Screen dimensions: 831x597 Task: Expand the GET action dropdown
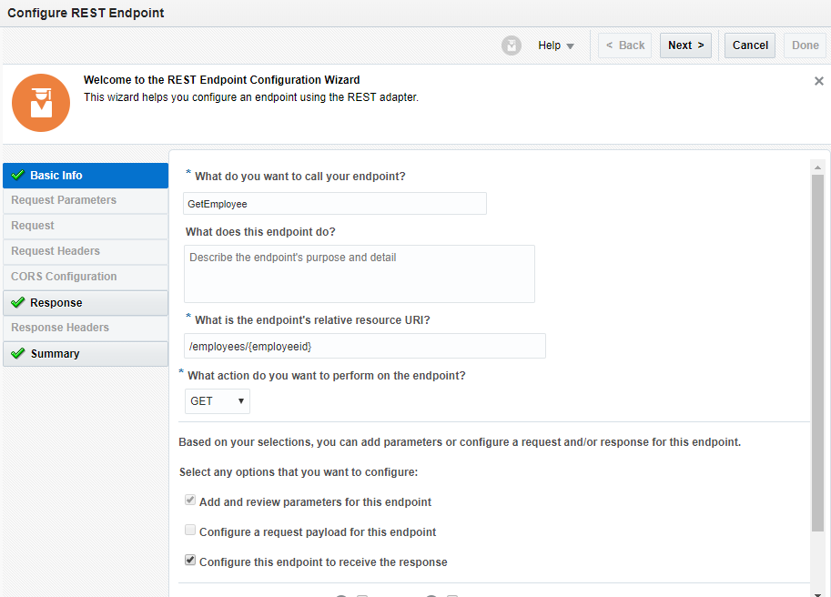217,401
